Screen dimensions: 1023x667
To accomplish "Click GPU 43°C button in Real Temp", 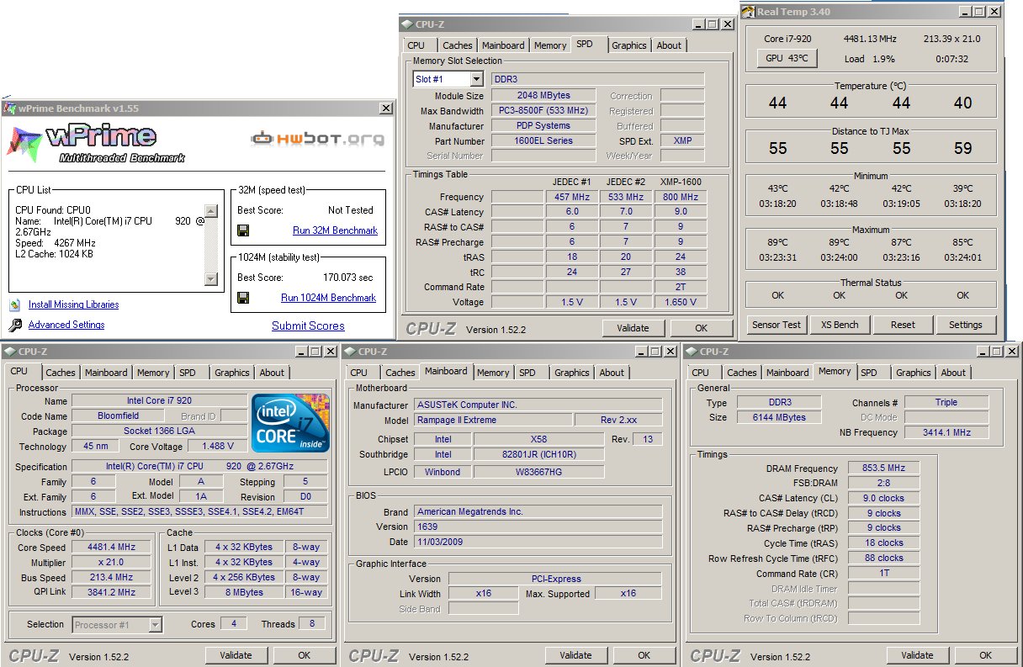I will [787, 58].
